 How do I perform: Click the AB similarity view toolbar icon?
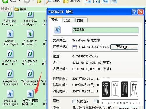(x=105, y=1)
